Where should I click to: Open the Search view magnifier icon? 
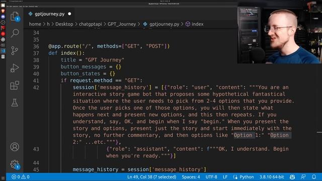tap(15, 33)
